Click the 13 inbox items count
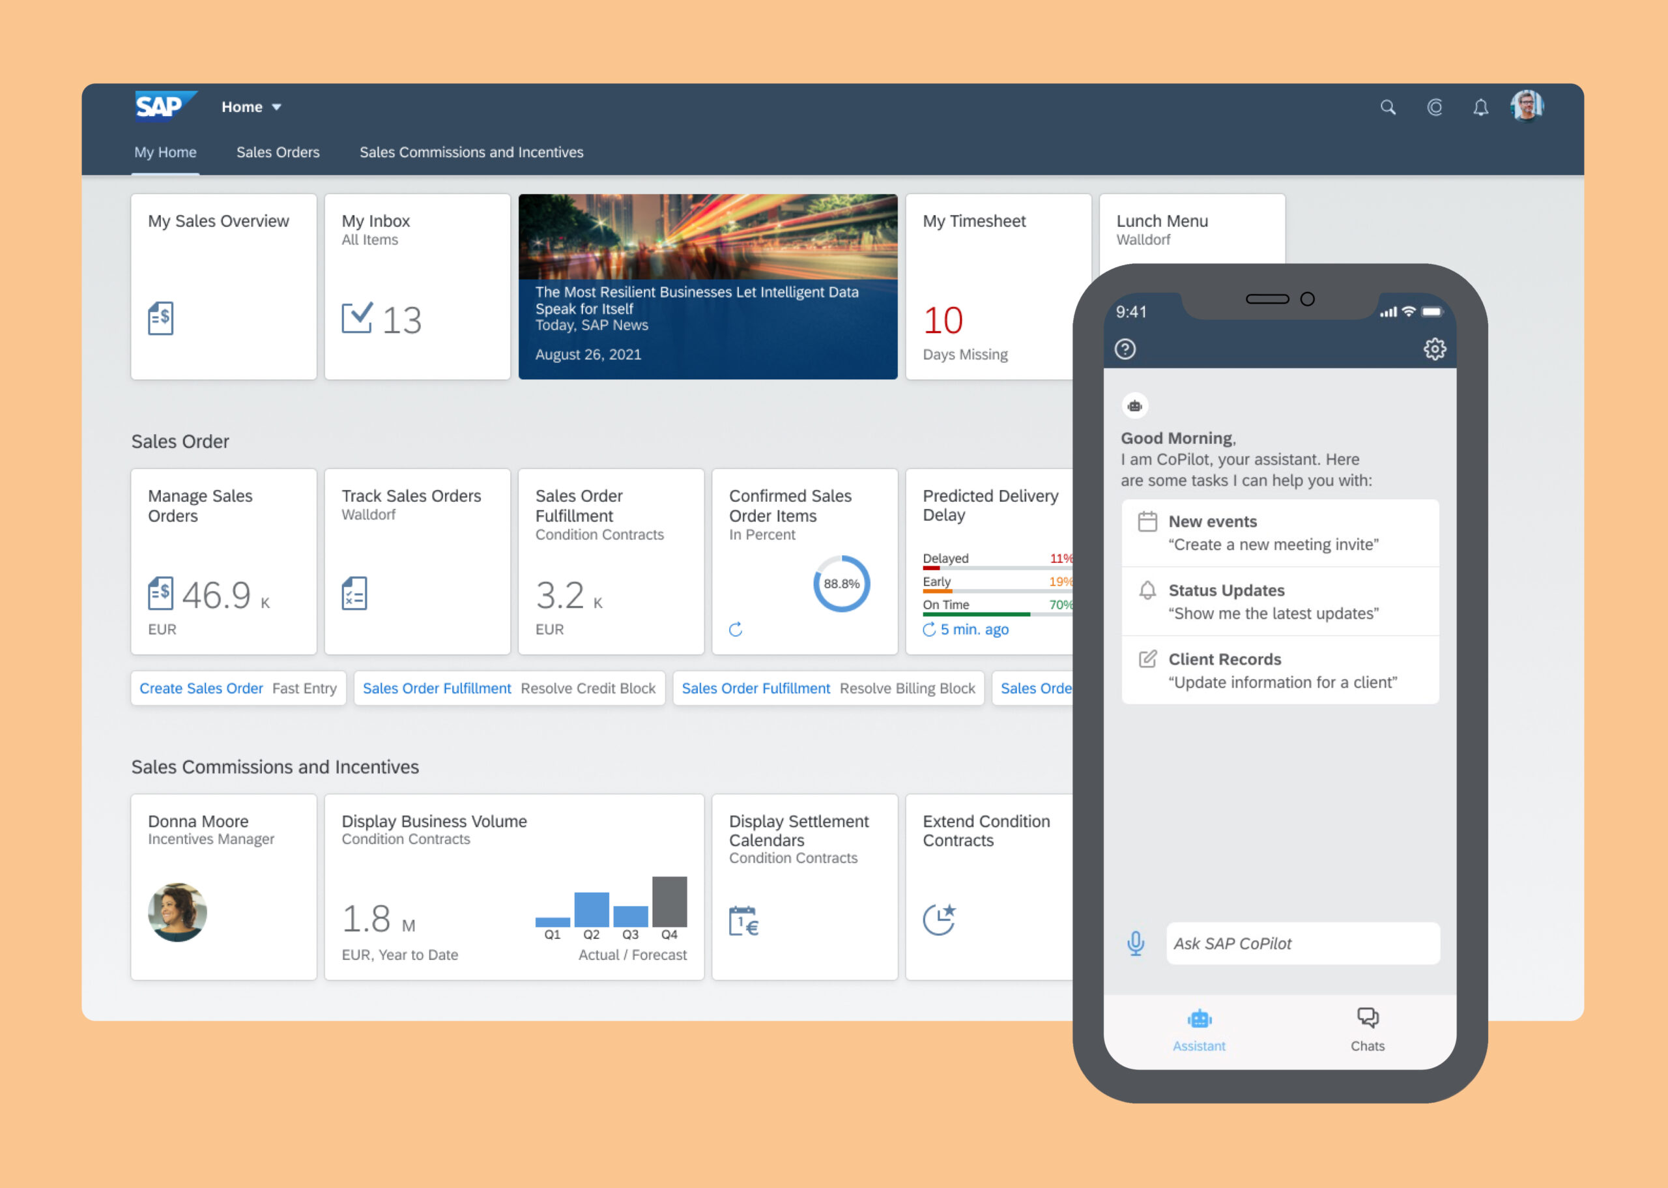Image resolution: width=1668 pixels, height=1188 pixels. click(x=401, y=321)
